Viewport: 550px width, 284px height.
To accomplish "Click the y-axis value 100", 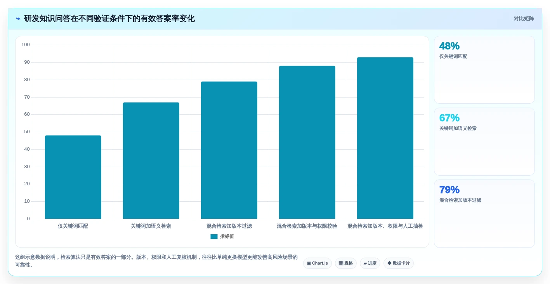I will pyautogui.click(x=26, y=45).
